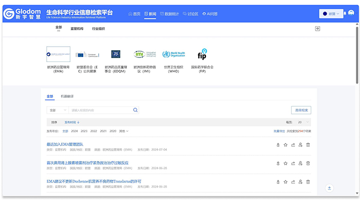Toggle the publish time sort order
Screen dimensions: 360x201
[72, 123]
